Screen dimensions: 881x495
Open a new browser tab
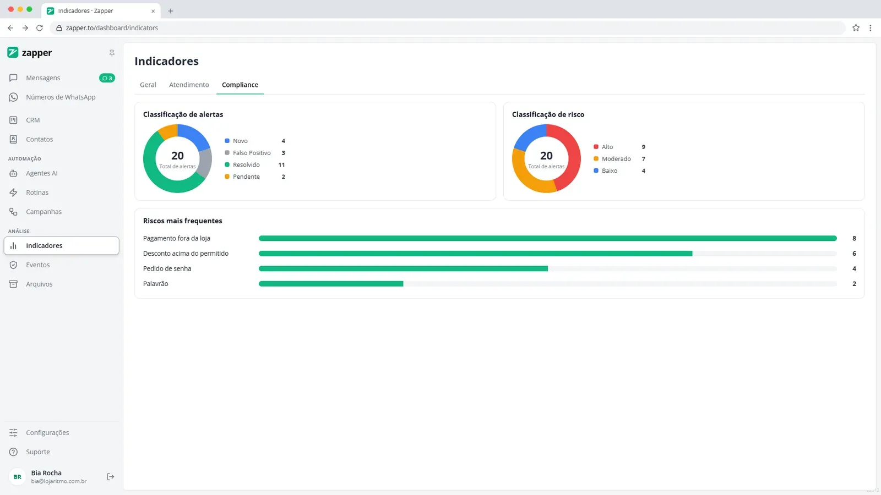pyautogui.click(x=171, y=11)
